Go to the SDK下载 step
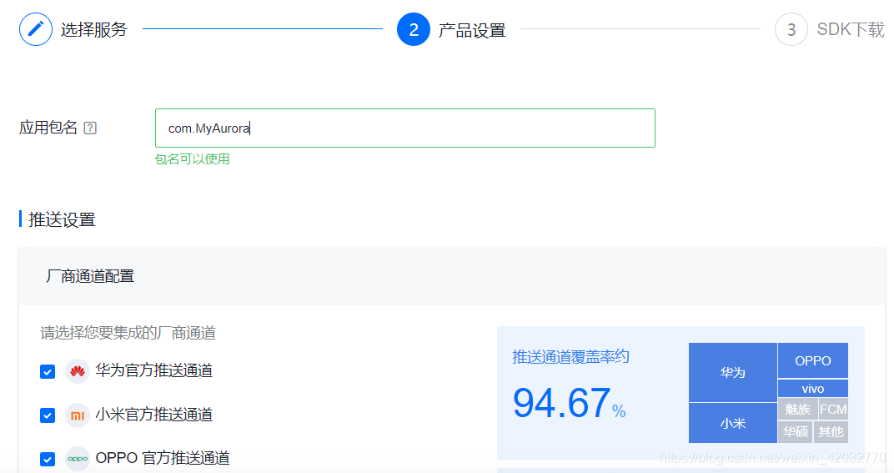This screenshot has height=473, width=894. [850, 30]
